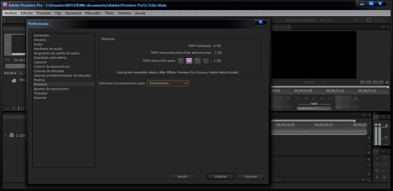The width and height of the screenshot is (393, 191).
Task: Click the CS Live icon
Action: click(x=369, y=20)
